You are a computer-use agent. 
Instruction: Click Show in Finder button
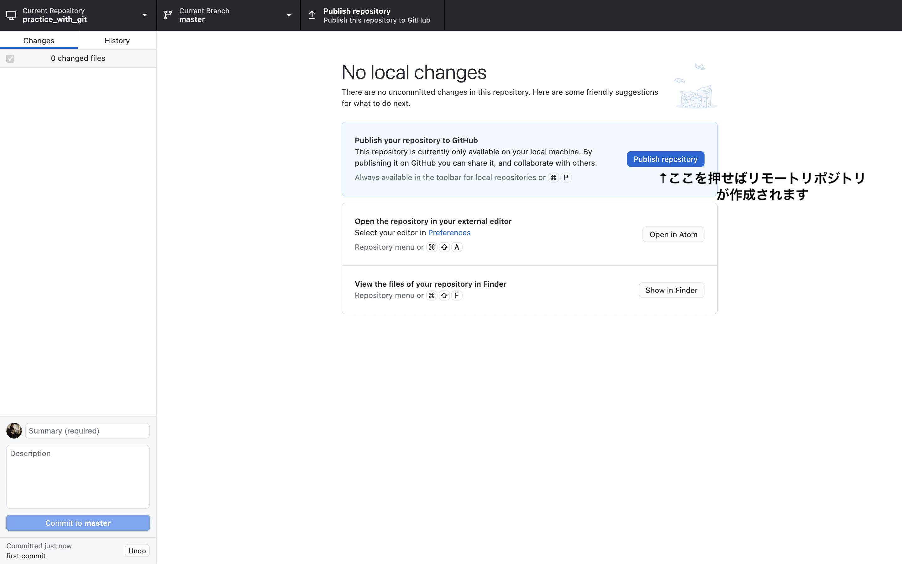671,290
